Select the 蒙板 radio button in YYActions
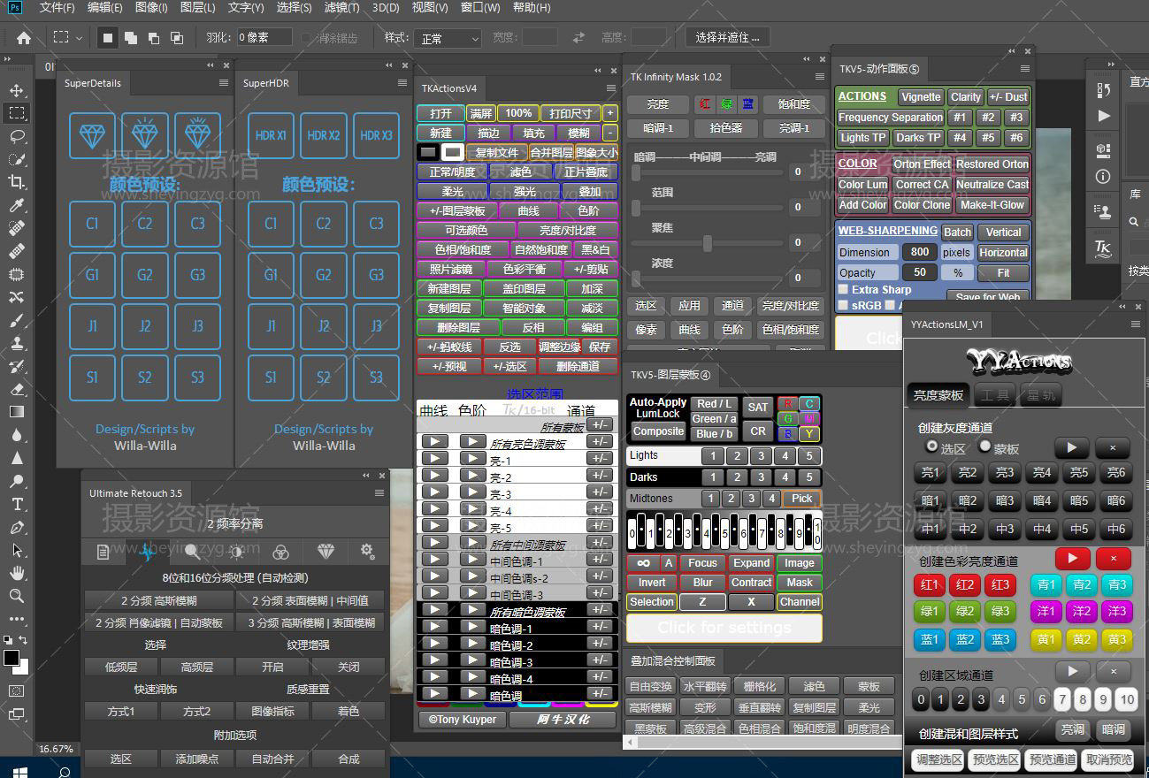This screenshot has height=778, width=1149. (x=984, y=447)
